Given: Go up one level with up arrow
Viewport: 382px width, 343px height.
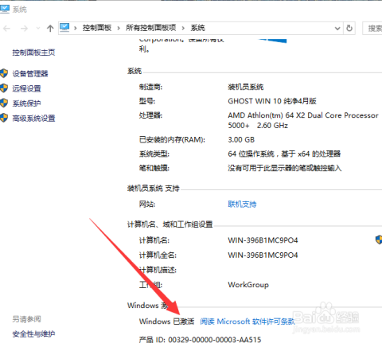Looking at the screenshot, I should point(50,28).
